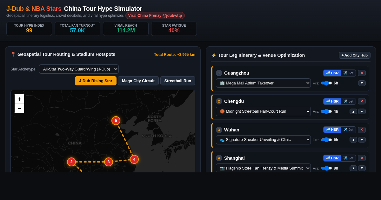The image size is (381, 200).
Task: Click the Chengdu city name
Action: 234,101
